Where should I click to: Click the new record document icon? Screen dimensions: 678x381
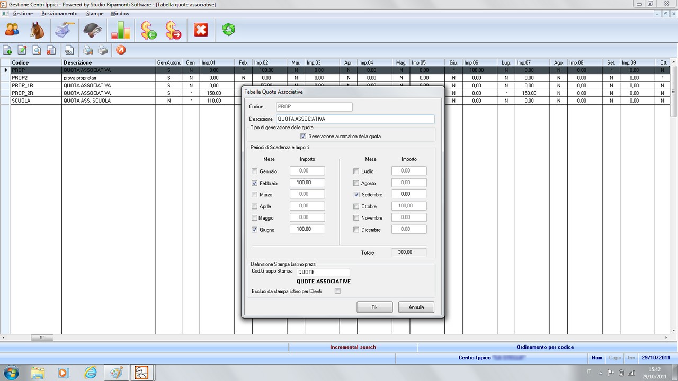[x=7, y=50]
